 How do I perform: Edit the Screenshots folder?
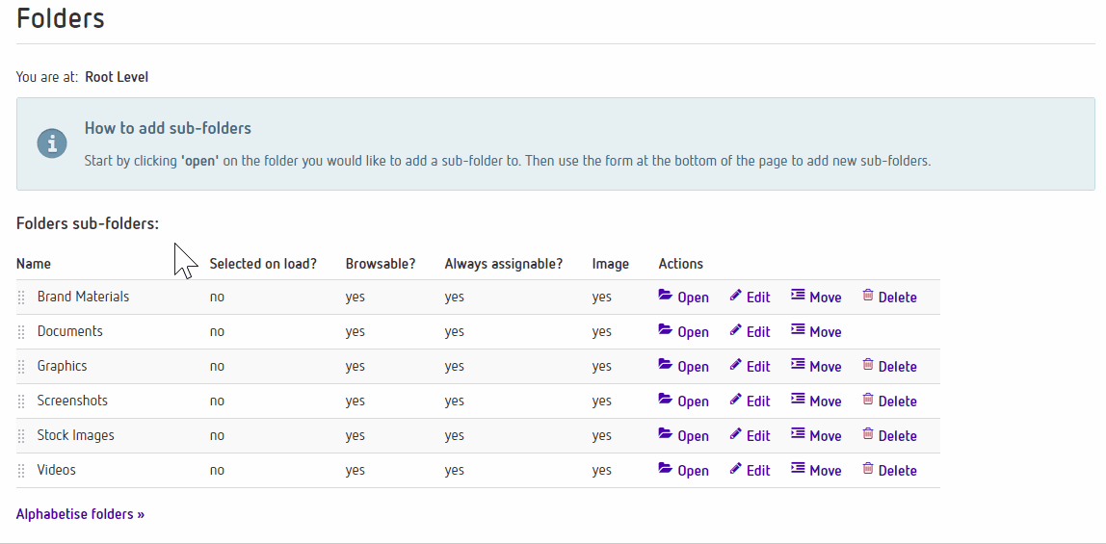(x=750, y=401)
